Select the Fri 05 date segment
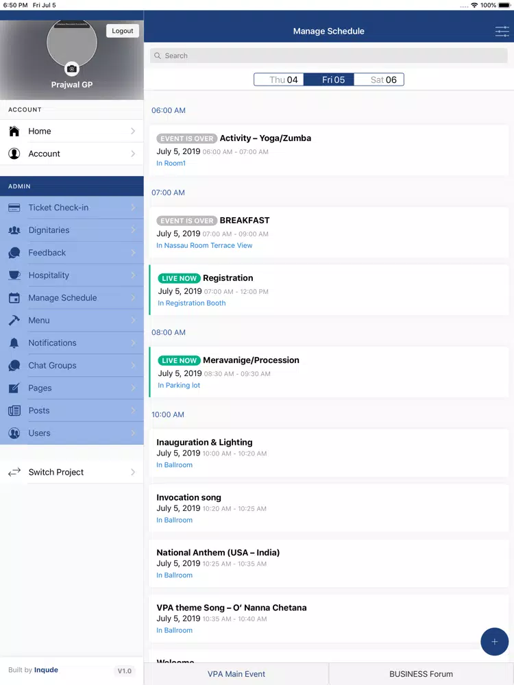 [x=329, y=80]
